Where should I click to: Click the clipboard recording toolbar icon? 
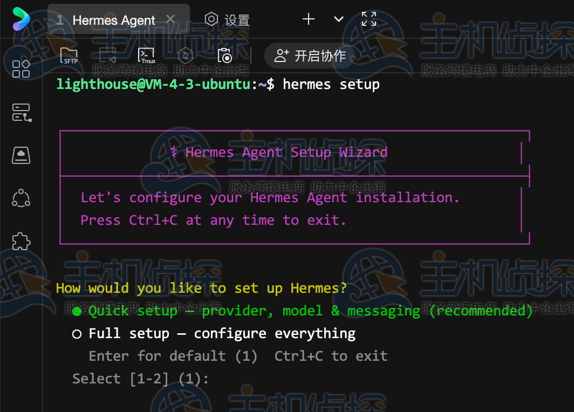[224, 55]
